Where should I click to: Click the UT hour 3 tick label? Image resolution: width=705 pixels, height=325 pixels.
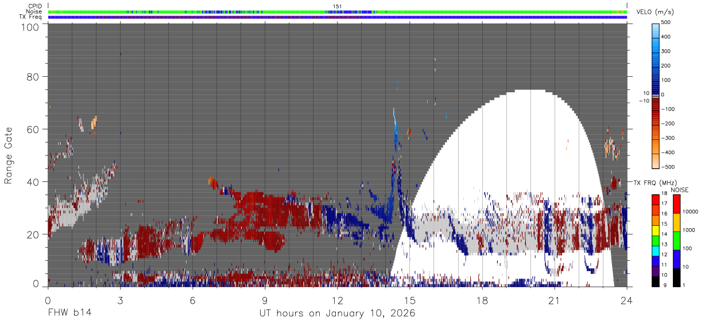tap(120, 300)
